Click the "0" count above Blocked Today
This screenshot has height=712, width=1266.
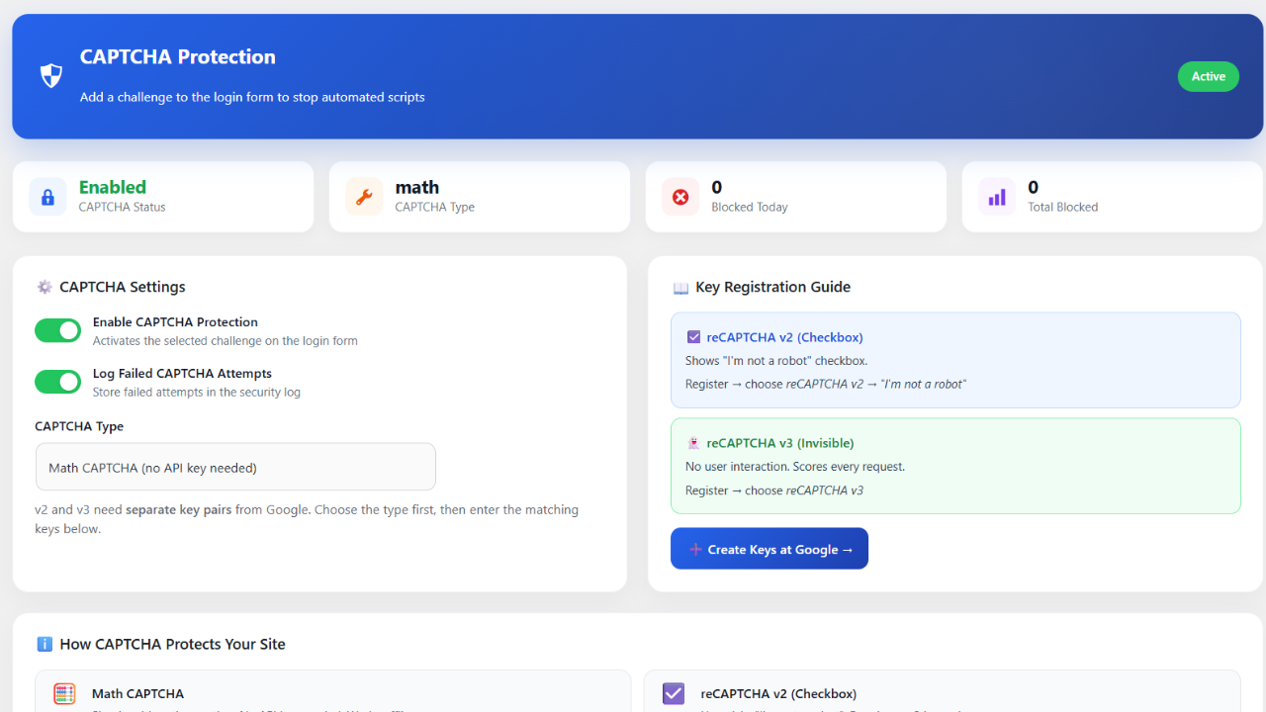pos(717,187)
